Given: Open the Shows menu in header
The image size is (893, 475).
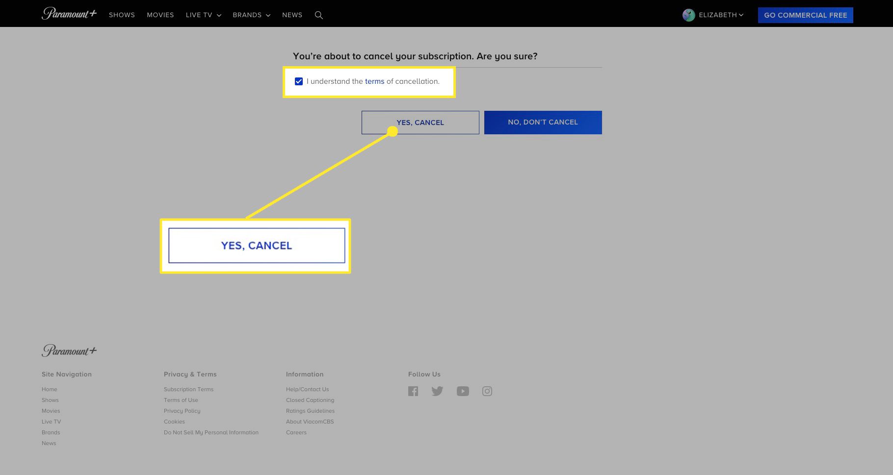Looking at the screenshot, I should point(122,15).
